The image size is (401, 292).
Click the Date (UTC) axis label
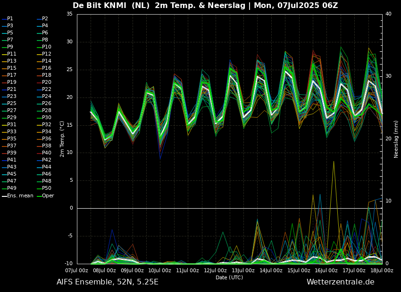coord(229,277)
